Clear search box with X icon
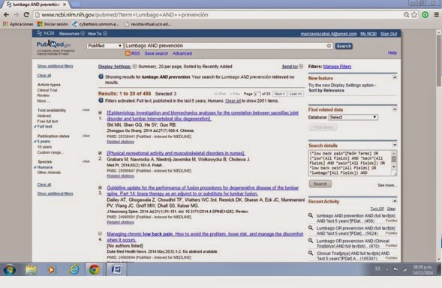Viewport: 442px width, 288px height. (x=329, y=46)
